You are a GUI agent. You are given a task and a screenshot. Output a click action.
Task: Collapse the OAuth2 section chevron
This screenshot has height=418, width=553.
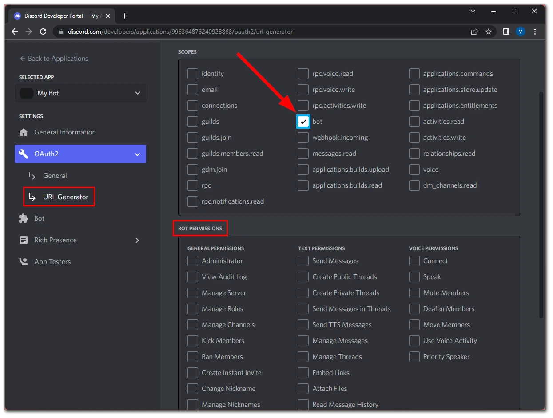tap(137, 154)
